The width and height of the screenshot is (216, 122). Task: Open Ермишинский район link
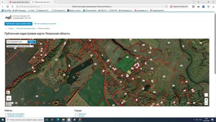pos(16,114)
